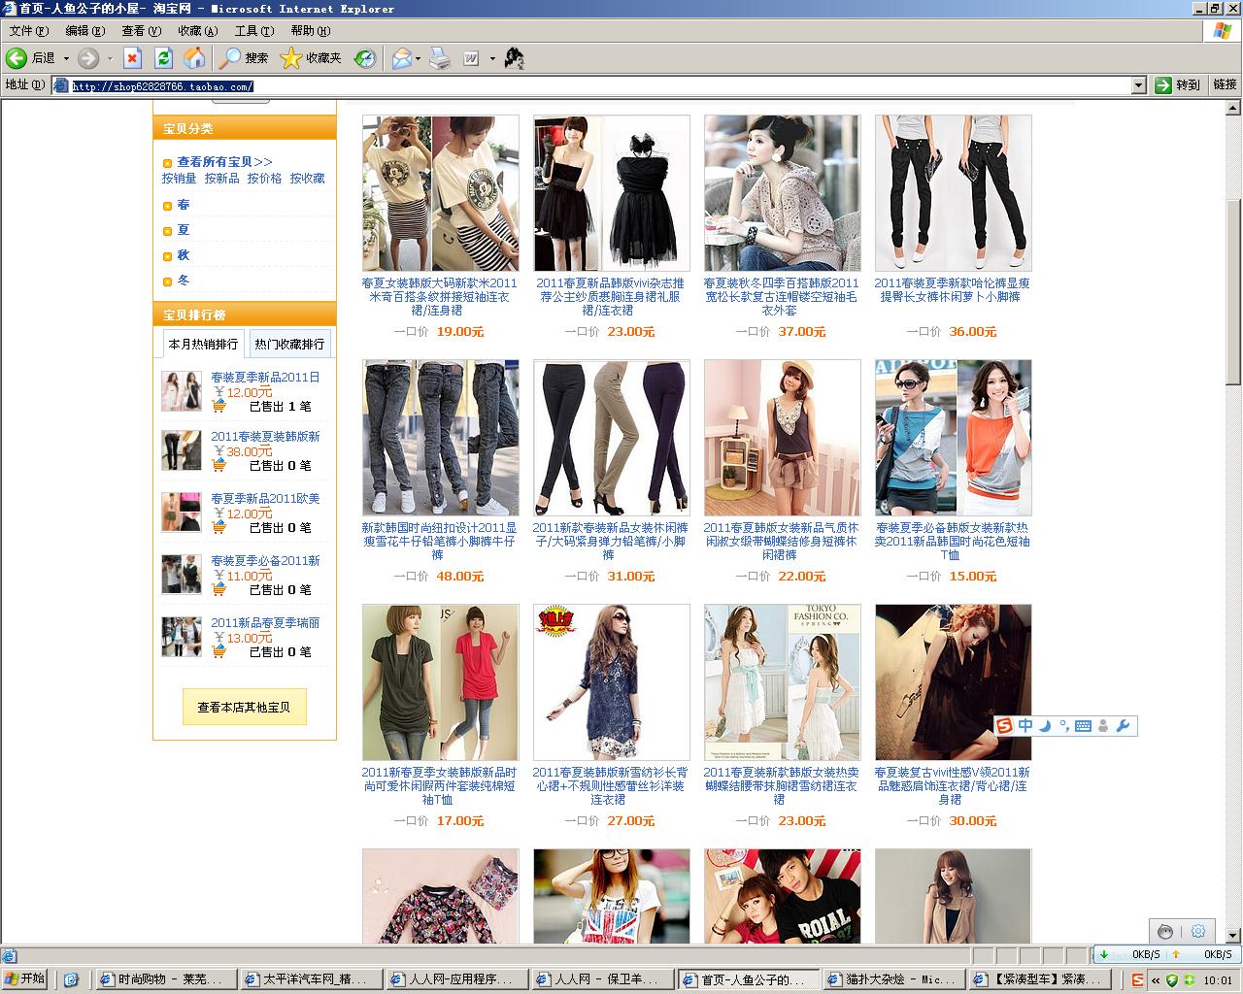Open the striped skirt dress thumbnail priced 19.00元

(441, 193)
